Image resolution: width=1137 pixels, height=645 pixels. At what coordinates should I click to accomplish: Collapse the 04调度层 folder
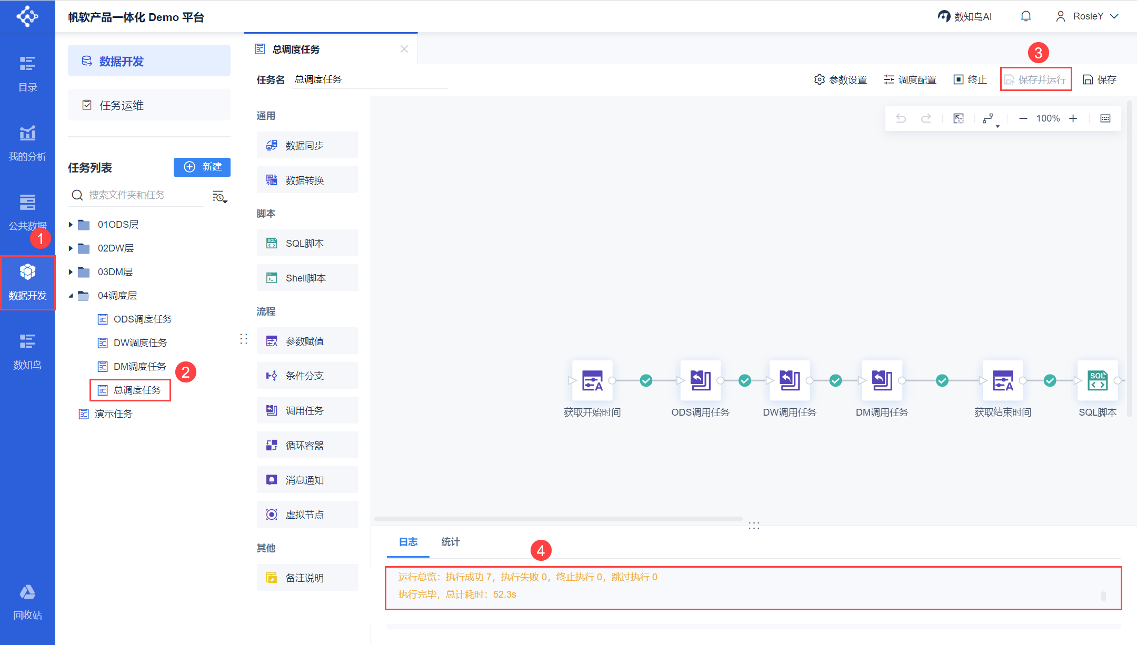click(71, 296)
